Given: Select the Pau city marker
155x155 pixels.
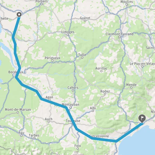Looking at the screenshot, I should (x=21, y=136).
